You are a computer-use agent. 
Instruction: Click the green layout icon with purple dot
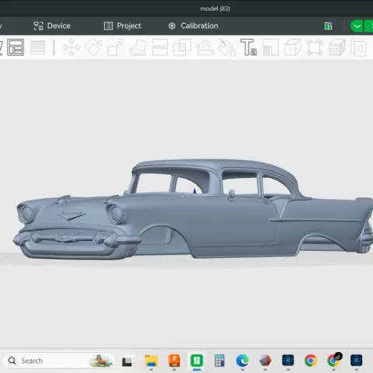(x=328, y=26)
